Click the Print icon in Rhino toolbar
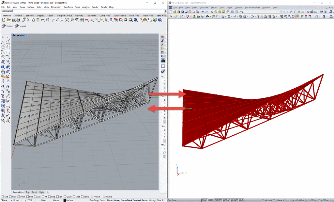334x202 pixels. point(18,20)
